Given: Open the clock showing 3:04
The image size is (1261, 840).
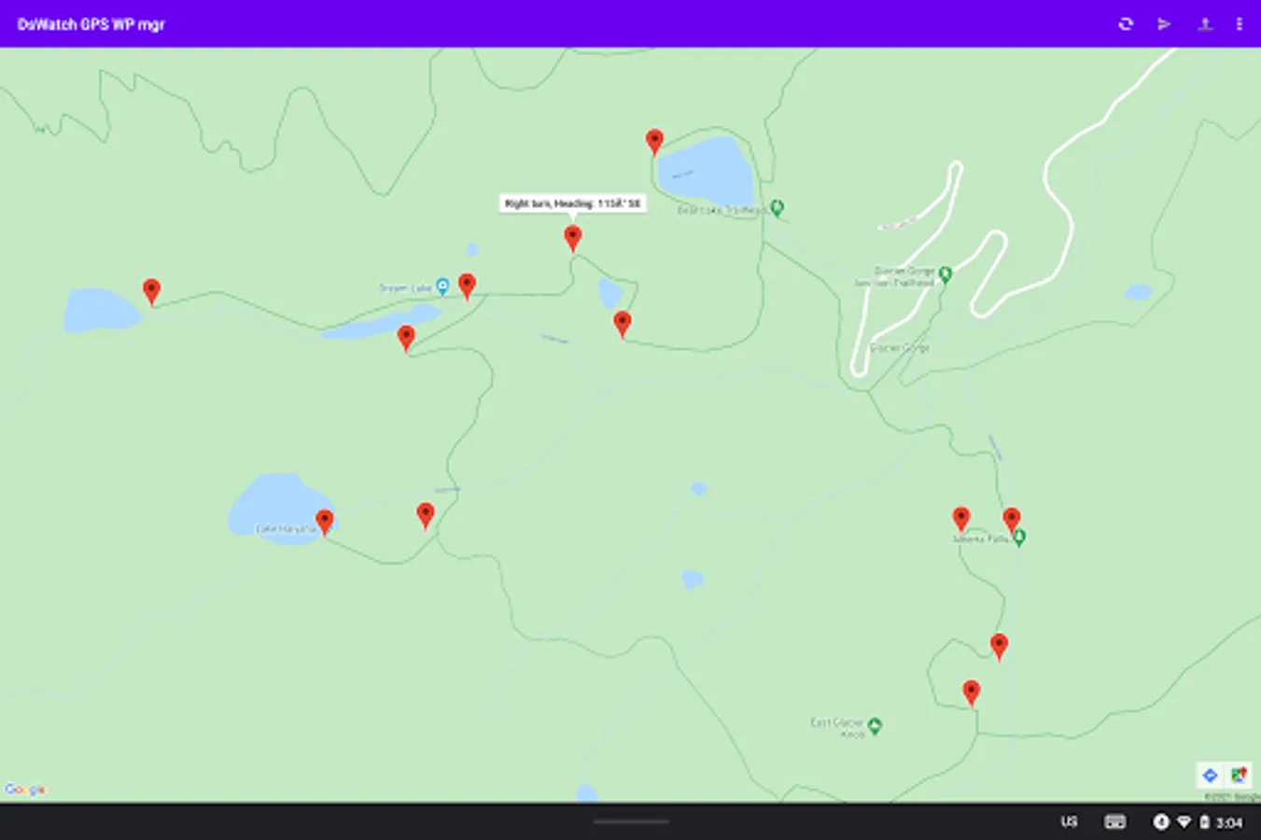Looking at the screenshot, I should (1229, 822).
